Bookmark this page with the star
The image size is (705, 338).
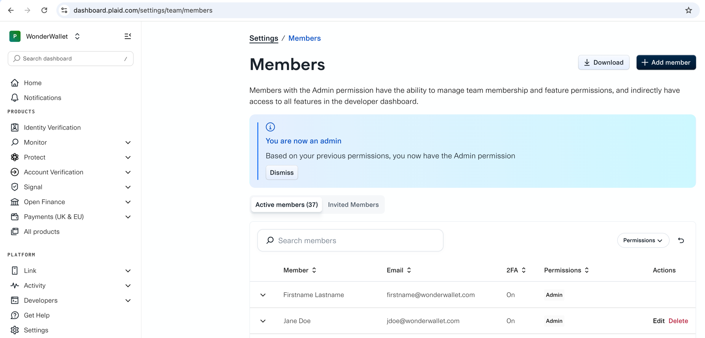pyautogui.click(x=688, y=10)
